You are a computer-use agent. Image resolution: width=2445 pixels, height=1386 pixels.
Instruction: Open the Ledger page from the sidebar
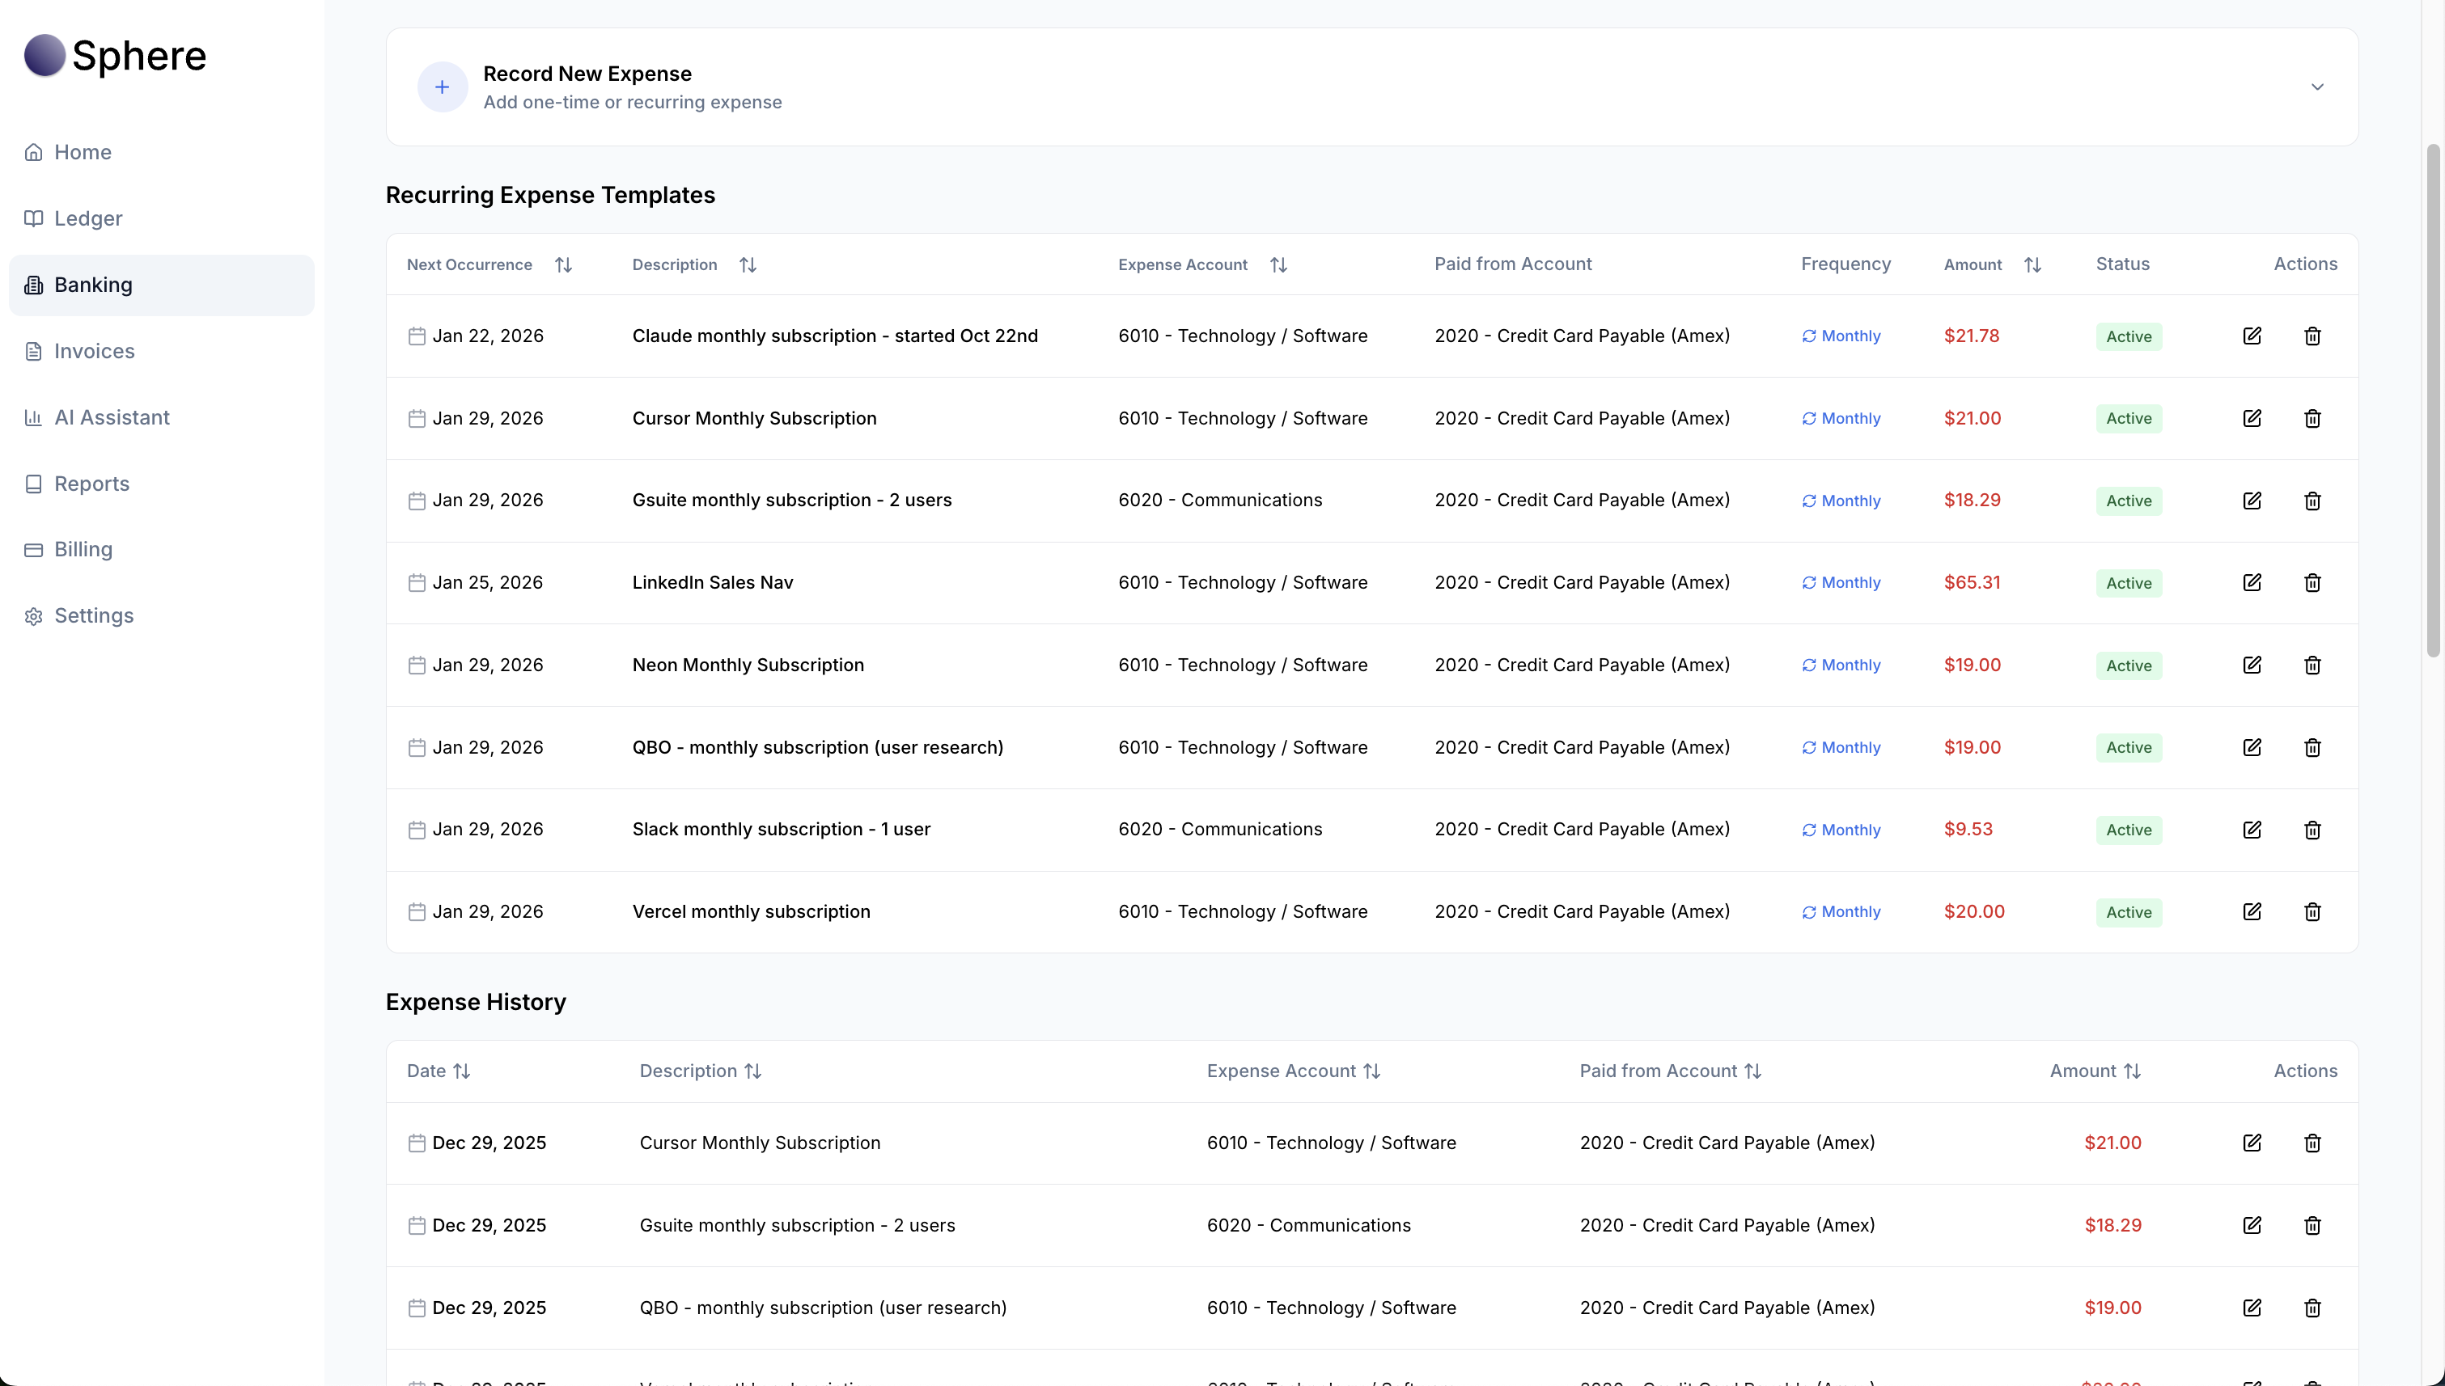pyautogui.click(x=87, y=219)
